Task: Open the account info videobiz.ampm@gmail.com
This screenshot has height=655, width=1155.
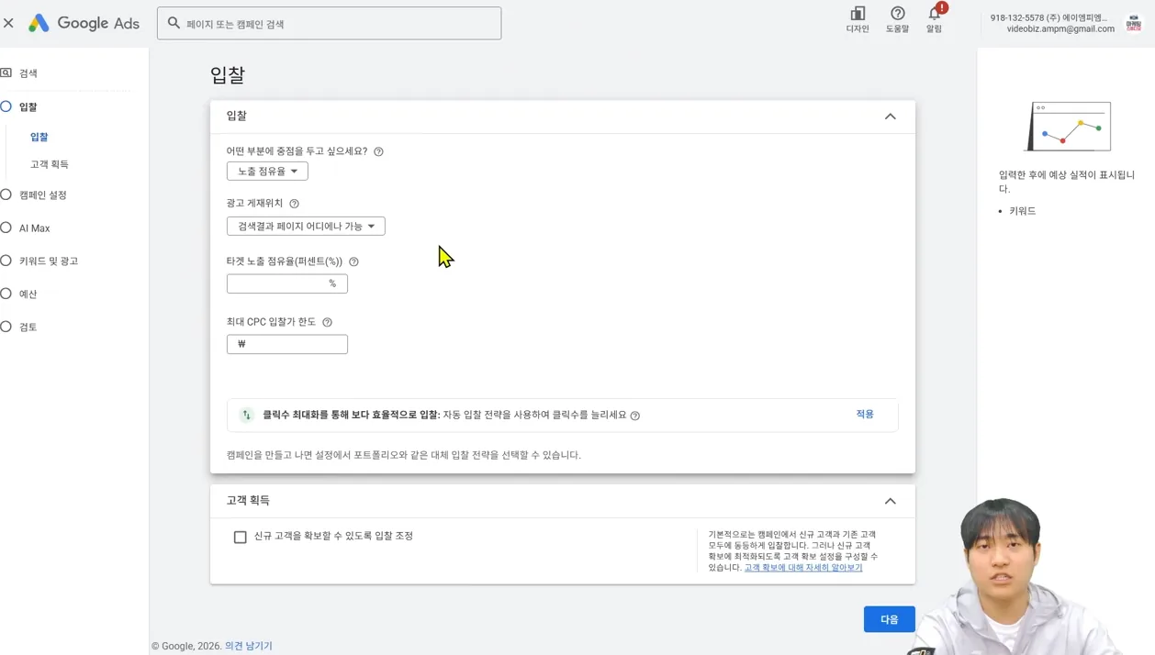Action: click(x=1052, y=23)
